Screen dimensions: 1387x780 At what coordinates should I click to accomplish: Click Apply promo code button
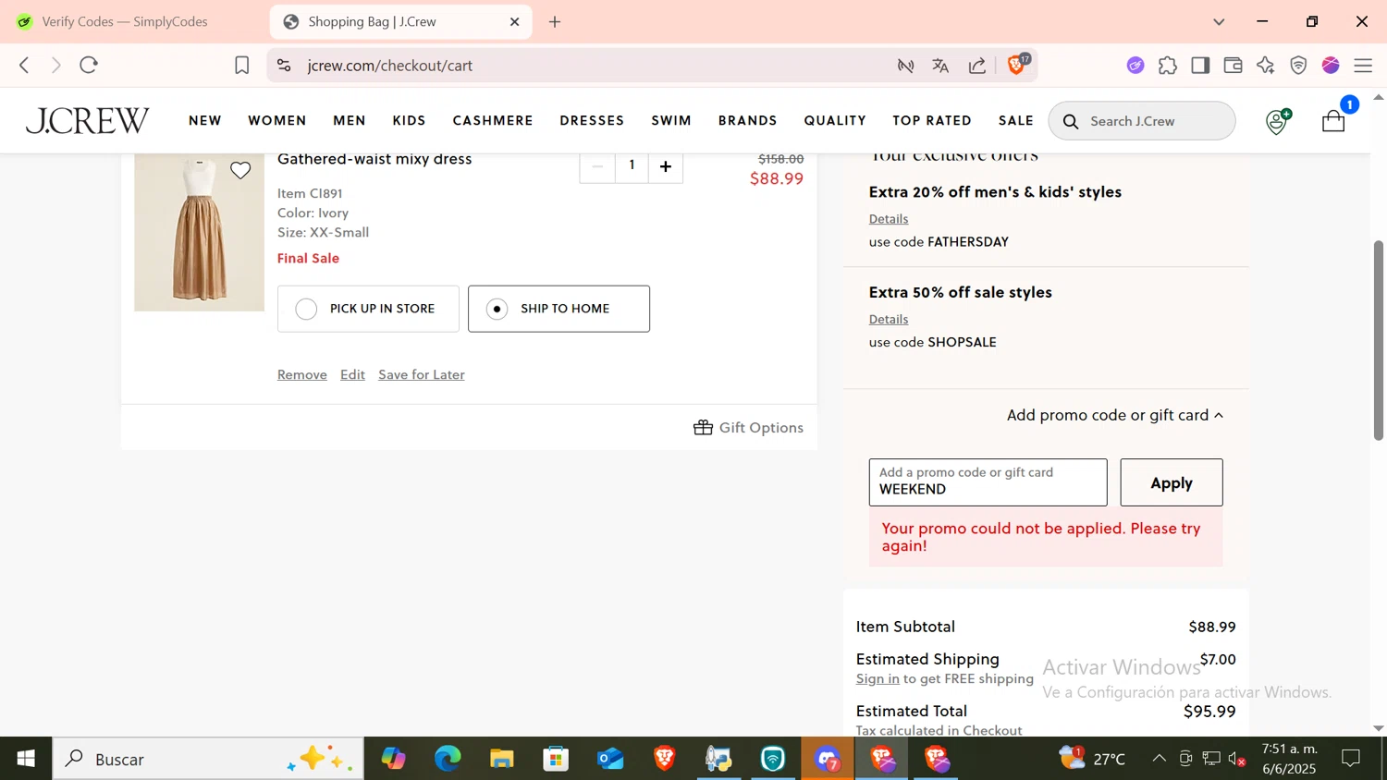pos(1172,482)
